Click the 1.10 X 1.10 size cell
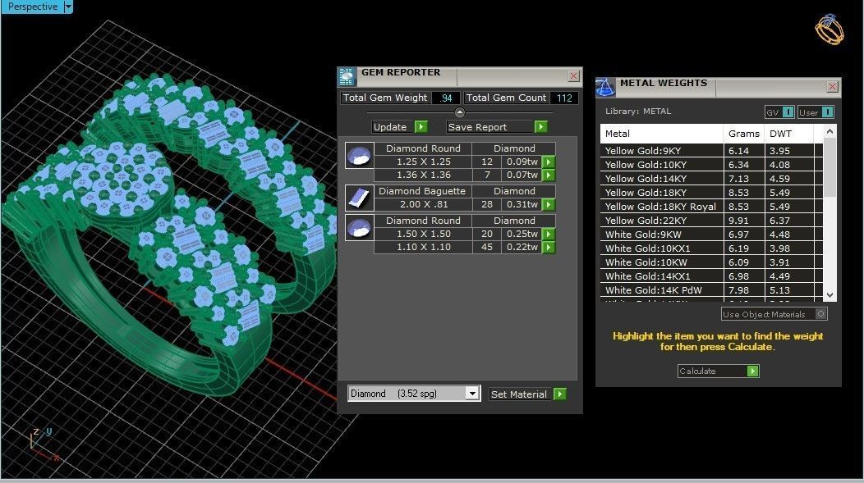864x483 pixels. [423, 247]
